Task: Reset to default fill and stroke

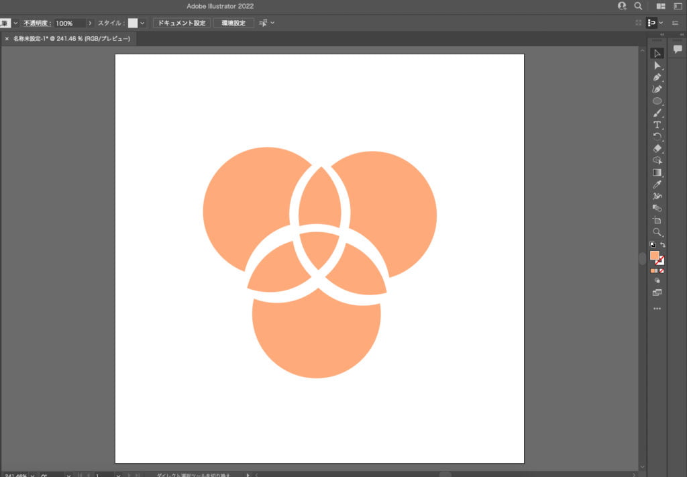Action: coord(653,245)
